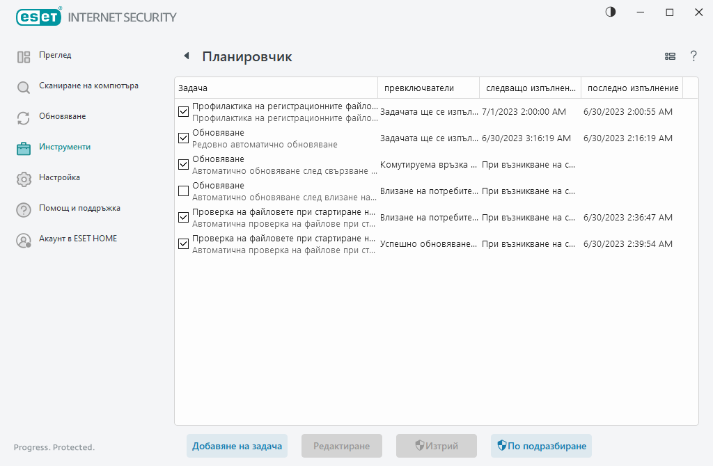Select last run 6/30/2023 2:36:47 AM

pyautogui.click(x=628, y=218)
